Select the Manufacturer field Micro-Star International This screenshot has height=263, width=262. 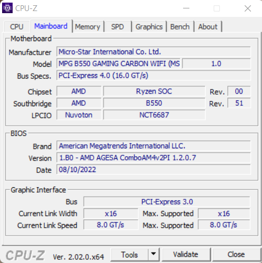coord(154,52)
